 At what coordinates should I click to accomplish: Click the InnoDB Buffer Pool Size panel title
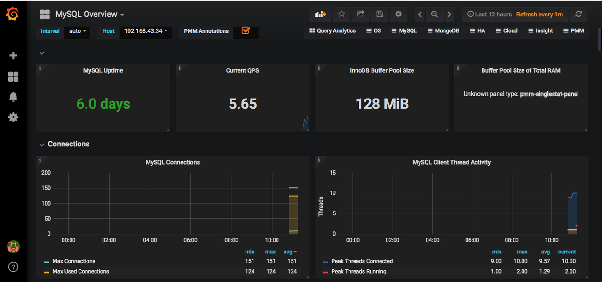click(382, 70)
